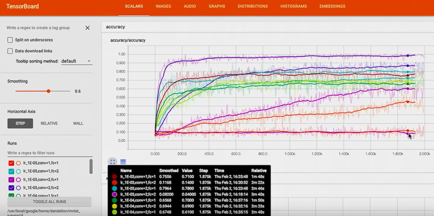Switch to the EMBEDDINGS projector
Viewport: 434px width, 216px height.
pos(332,6)
